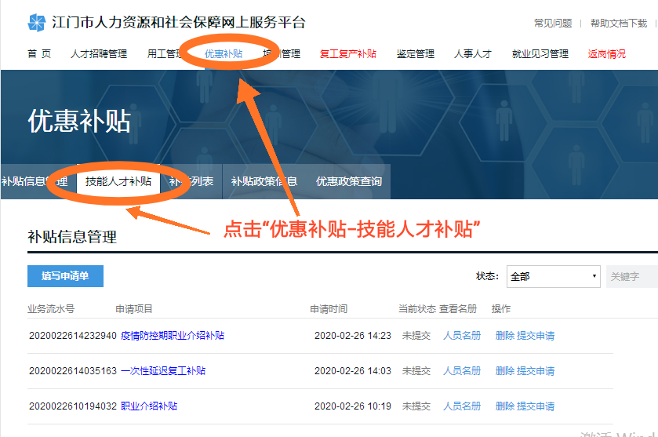The image size is (658, 437).
Task: Open 疫情防控期职业介绍补贴 application
Action: 173,336
